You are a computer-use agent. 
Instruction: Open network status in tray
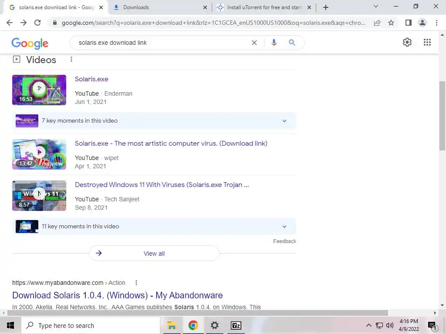[379, 325]
